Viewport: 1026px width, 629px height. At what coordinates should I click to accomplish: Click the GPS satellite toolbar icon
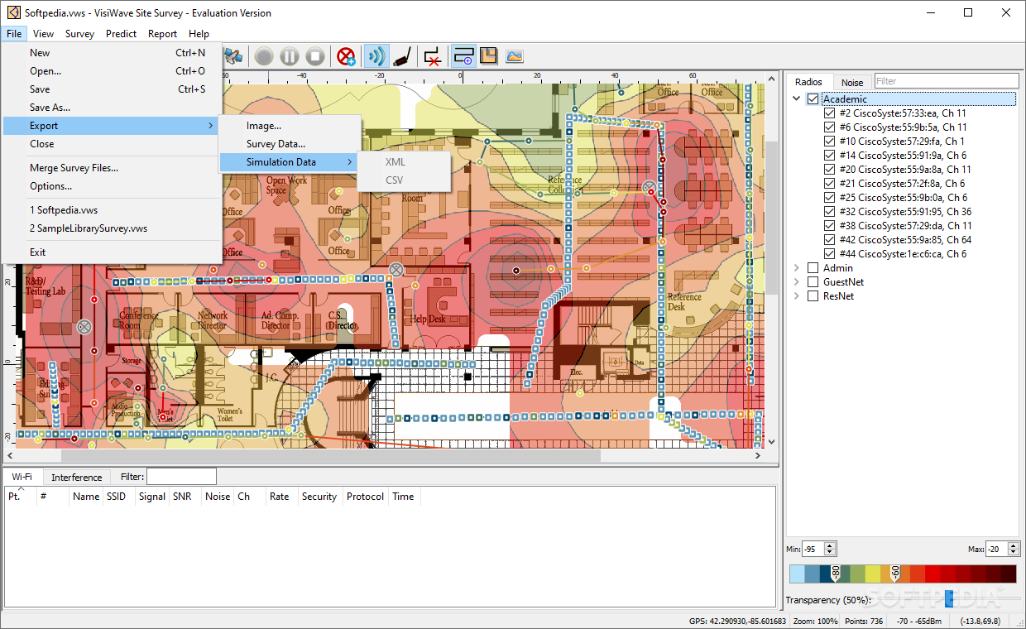(235, 56)
